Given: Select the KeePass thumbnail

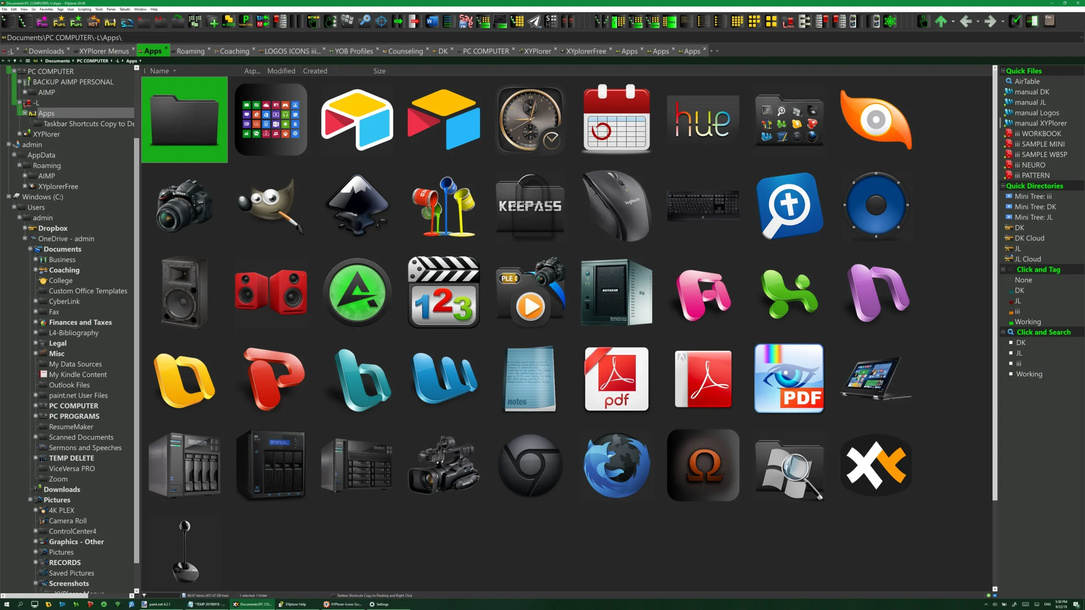Looking at the screenshot, I should pyautogui.click(x=530, y=206).
